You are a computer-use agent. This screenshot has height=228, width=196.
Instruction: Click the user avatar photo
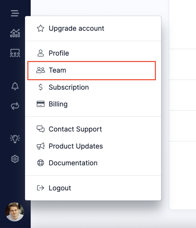15,212
